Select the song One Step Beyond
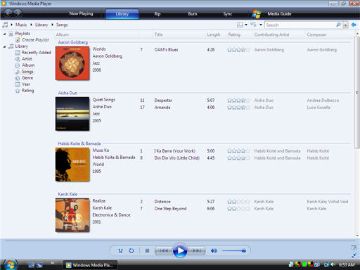Viewport: 360px width, 270px height. [170, 209]
